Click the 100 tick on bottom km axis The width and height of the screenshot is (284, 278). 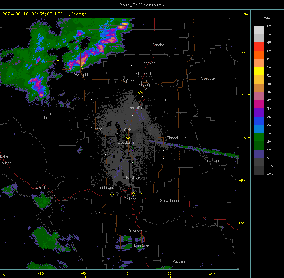(212, 273)
